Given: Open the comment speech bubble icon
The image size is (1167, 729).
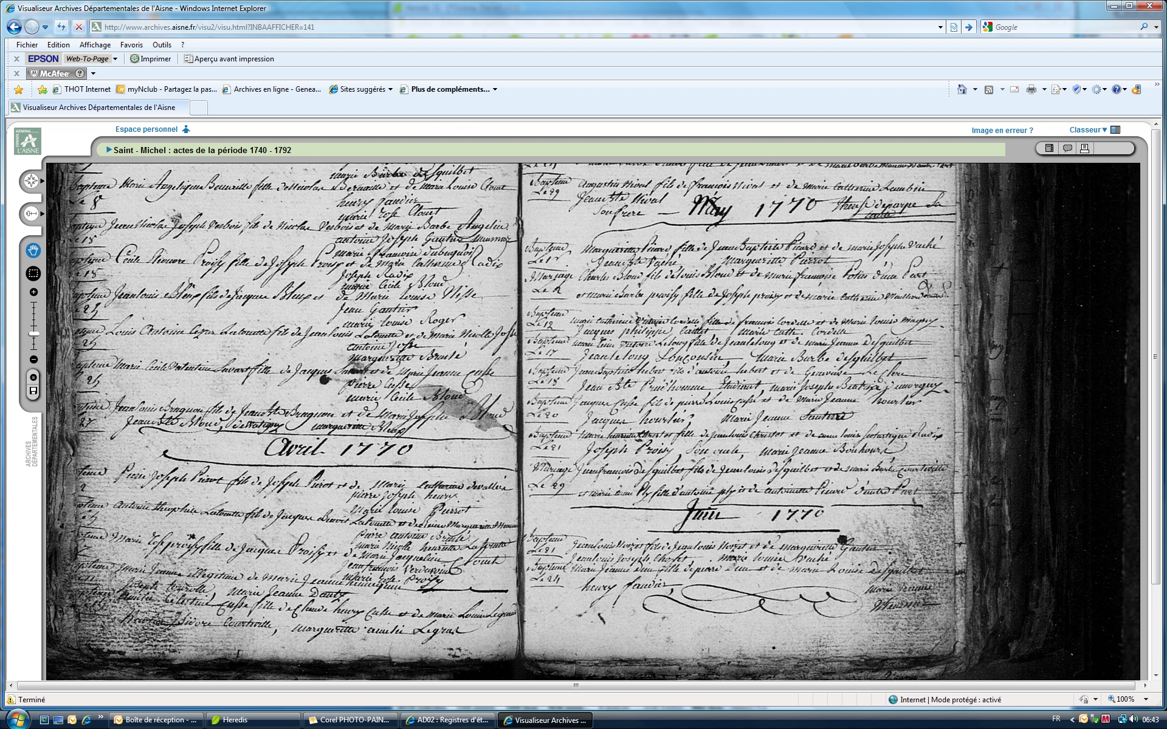Looking at the screenshot, I should [x=1067, y=148].
